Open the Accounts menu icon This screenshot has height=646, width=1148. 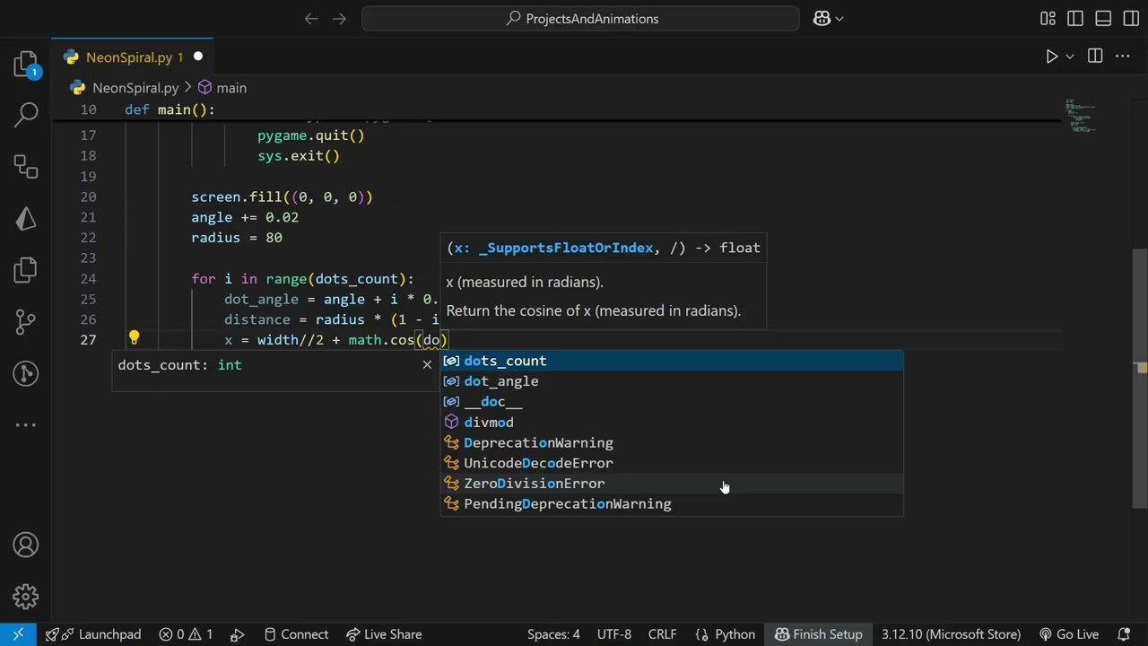26,545
